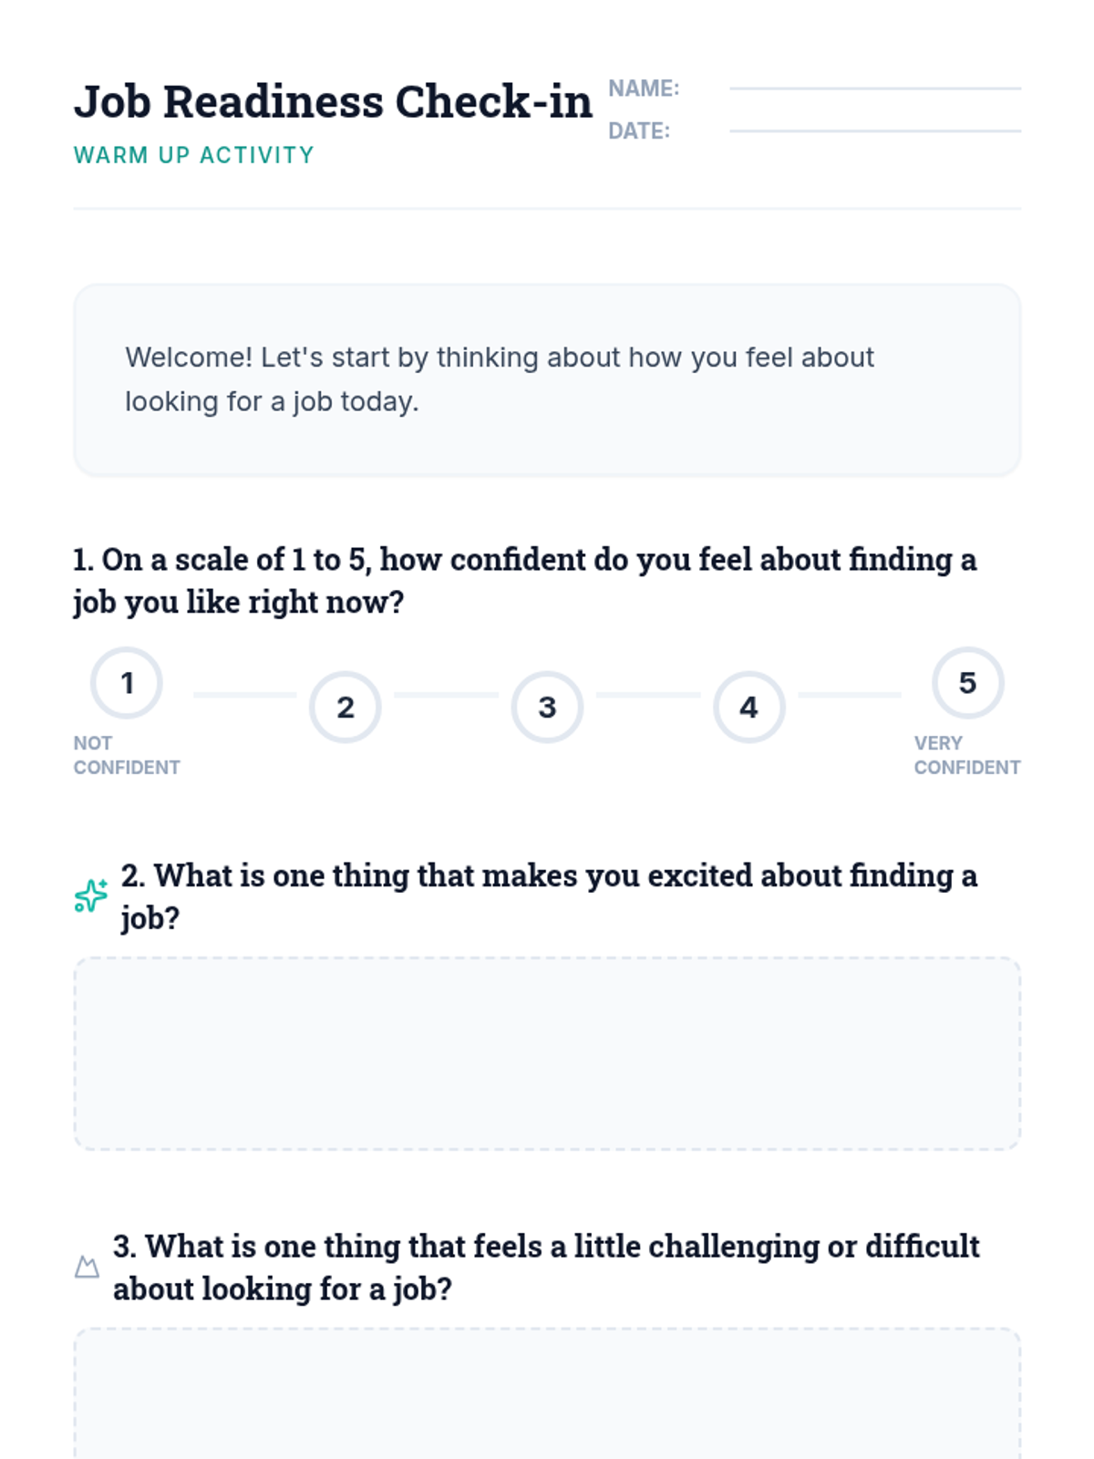Viewport: 1094px width, 1459px height.
Task: Click the question 2 excited heading text
Action: [549, 896]
